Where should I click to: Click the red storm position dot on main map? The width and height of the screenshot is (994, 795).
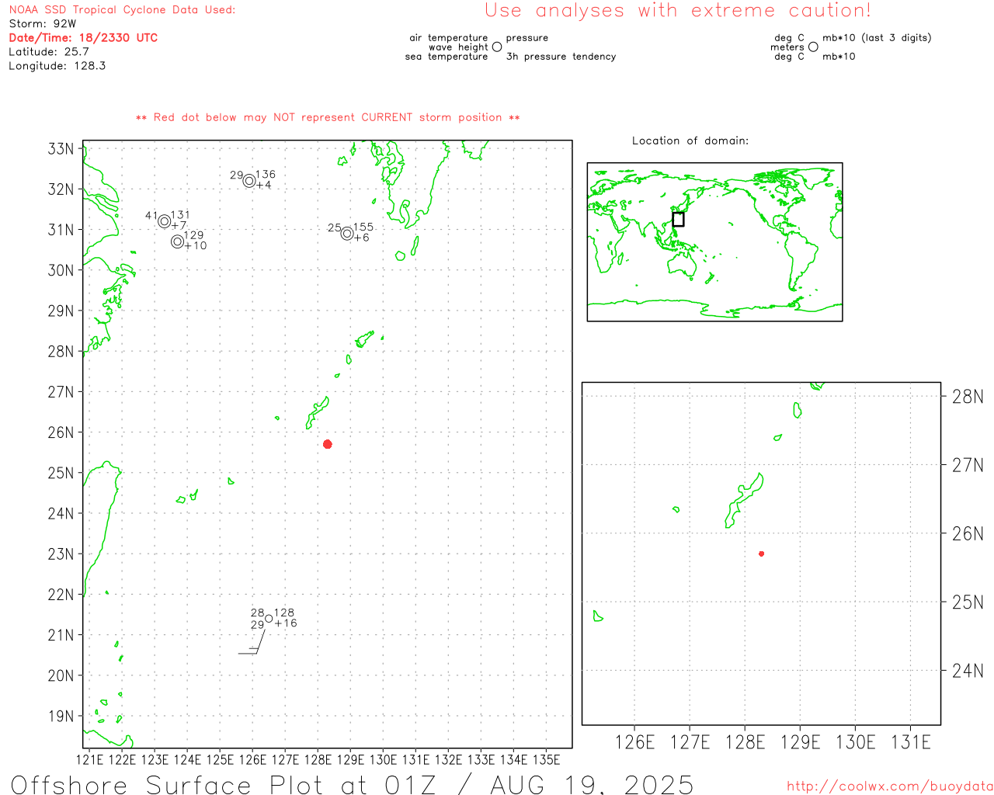point(328,444)
